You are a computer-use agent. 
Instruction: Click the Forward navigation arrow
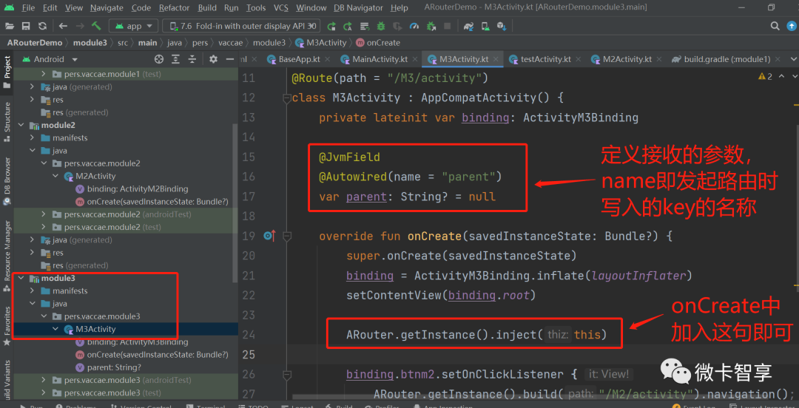(x=79, y=26)
